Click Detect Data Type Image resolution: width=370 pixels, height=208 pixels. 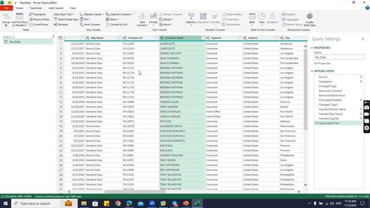[66, 19]
